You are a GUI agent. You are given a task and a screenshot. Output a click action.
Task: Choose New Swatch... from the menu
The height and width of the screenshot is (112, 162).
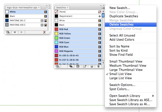pos(120,8)
